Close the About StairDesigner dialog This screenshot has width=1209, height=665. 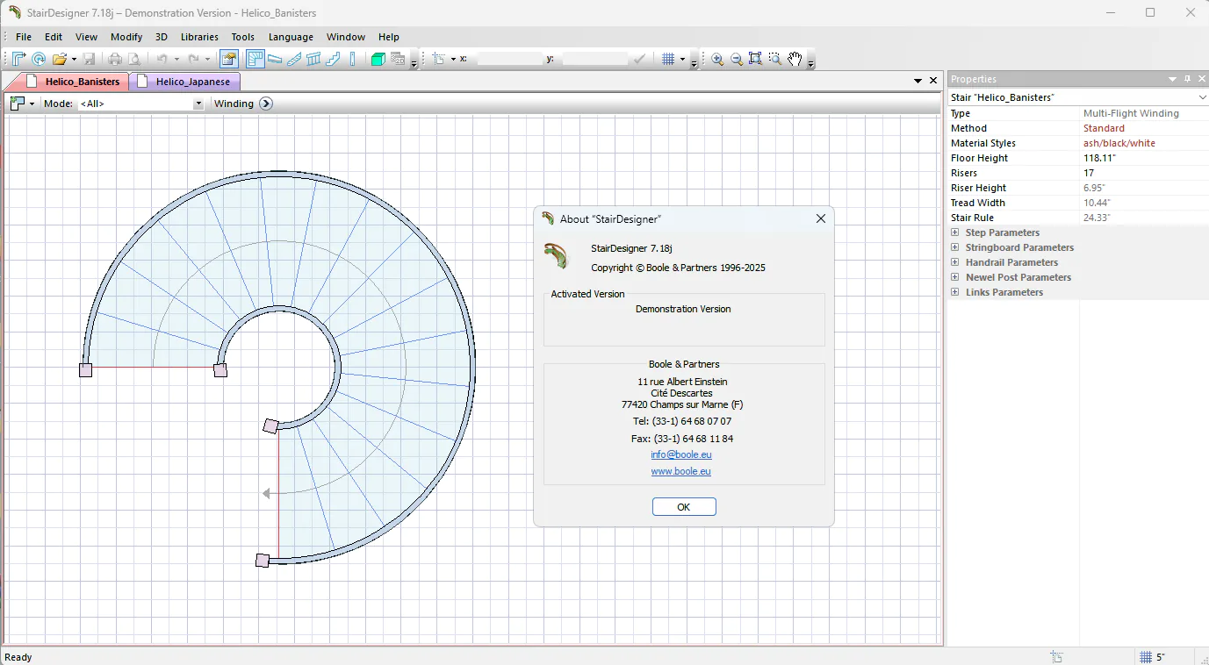click(x=821, y=218)
